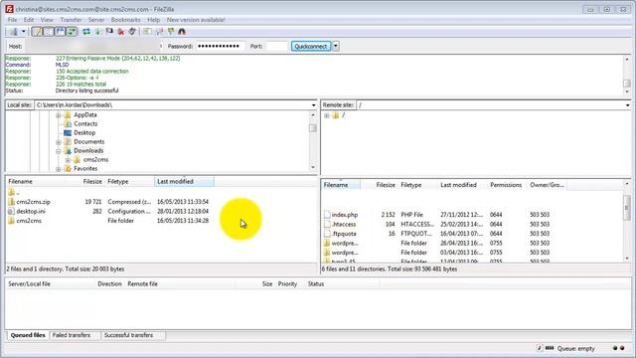Toggle the transfer queue display
The image size is (636, 358).
[x=72, y=32]
